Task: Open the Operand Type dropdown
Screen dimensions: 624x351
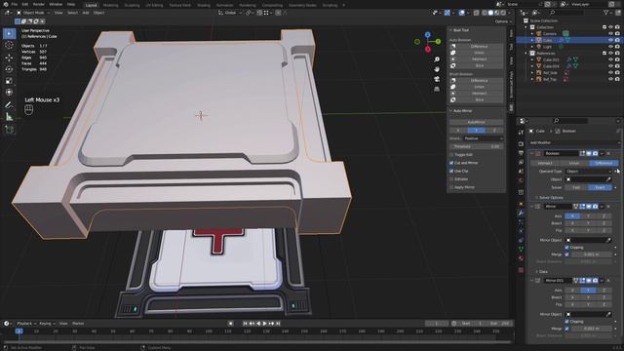Action: click(588, 172)
